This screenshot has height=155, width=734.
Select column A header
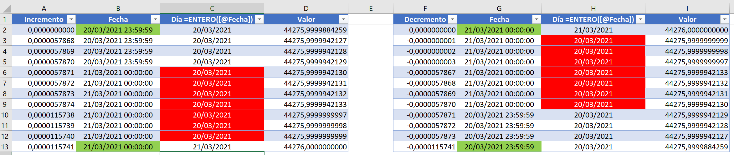pos(44,8)
